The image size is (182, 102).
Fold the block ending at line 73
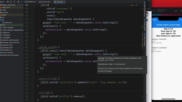34,86
